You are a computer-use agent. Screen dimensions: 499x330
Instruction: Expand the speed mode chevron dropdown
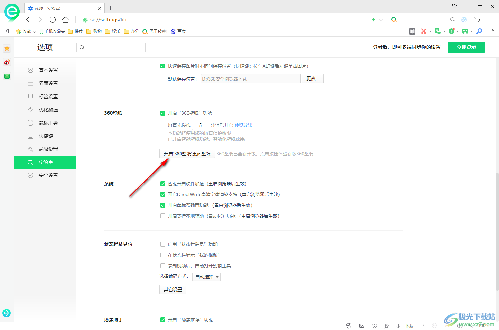pyautogui.click(x=381, y=20)
